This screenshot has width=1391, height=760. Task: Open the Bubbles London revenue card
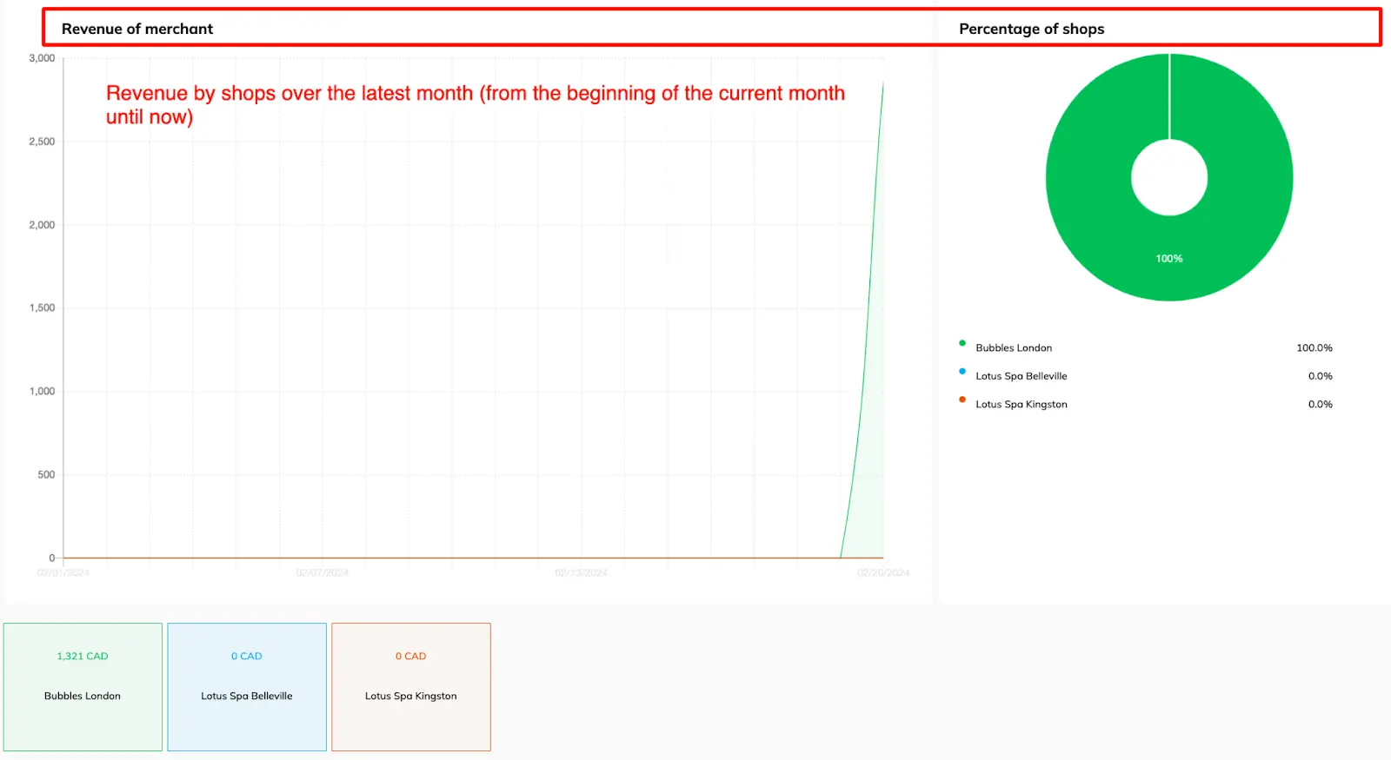83,687
